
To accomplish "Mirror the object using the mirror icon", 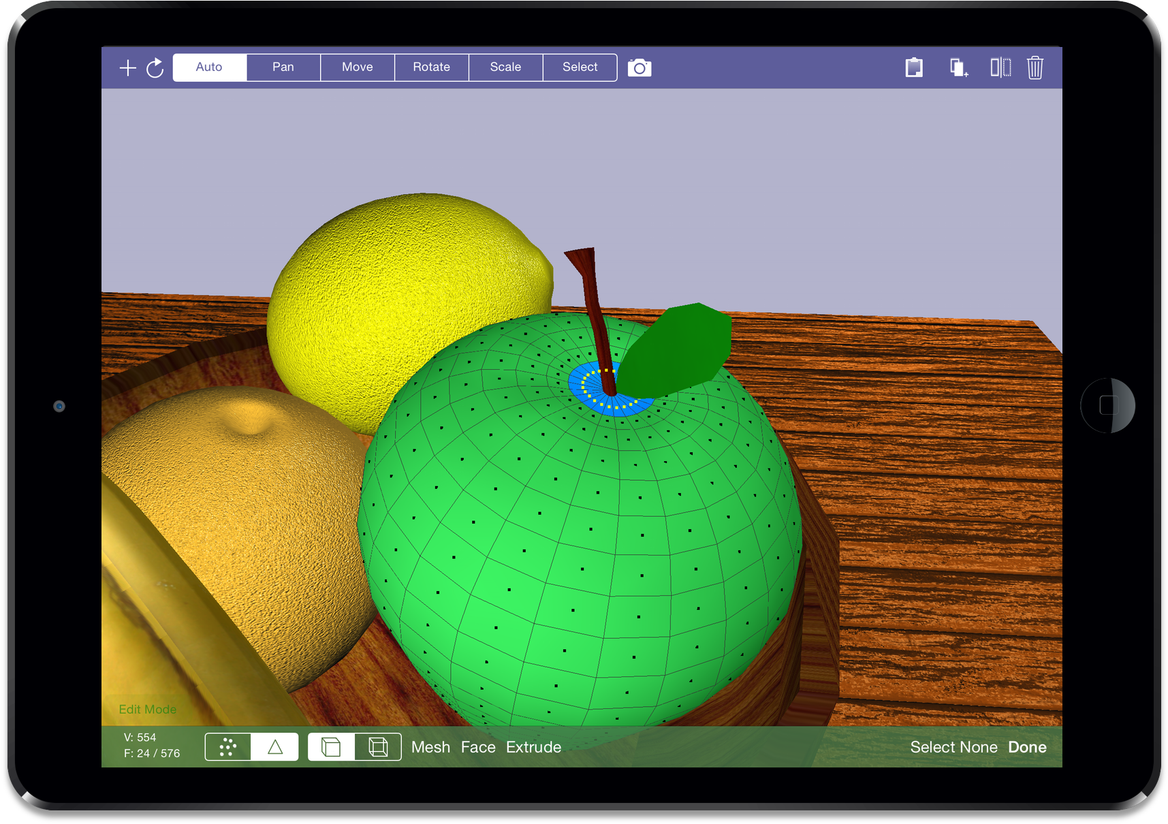I will tap(1000, 67).
